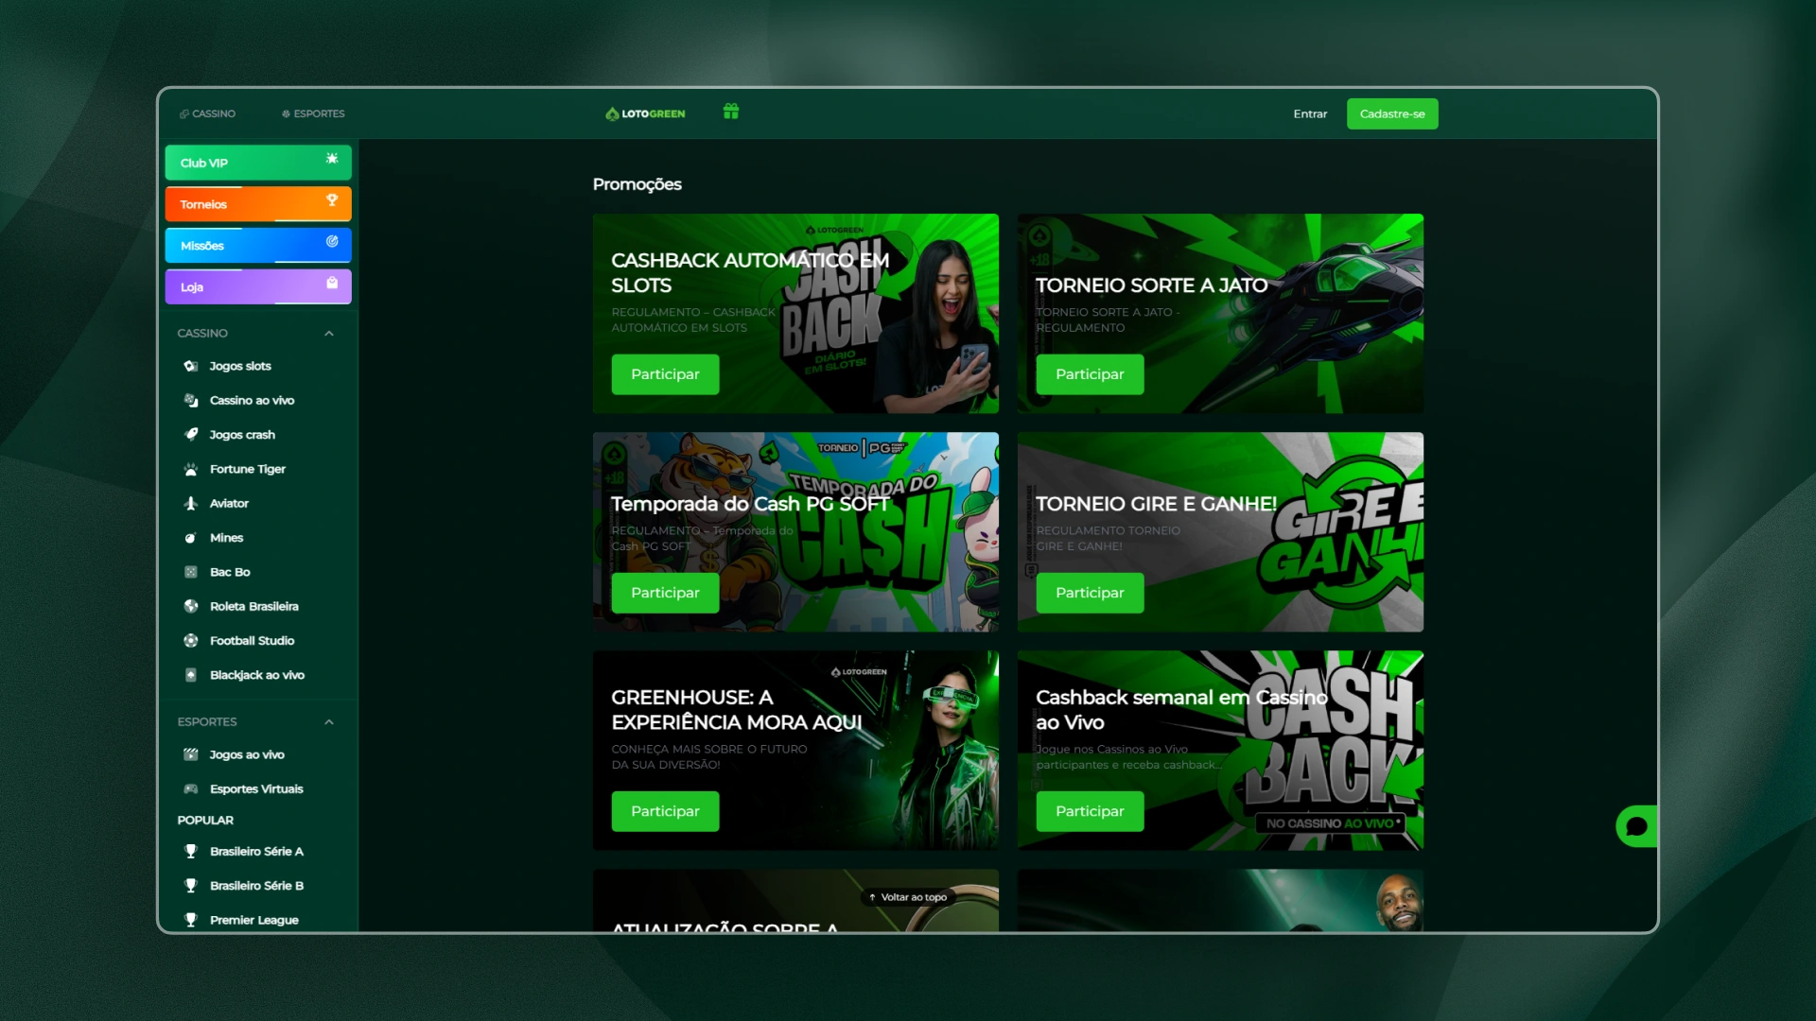
Task: Click the Promoções page heading
Action: [x=637, y=184]
